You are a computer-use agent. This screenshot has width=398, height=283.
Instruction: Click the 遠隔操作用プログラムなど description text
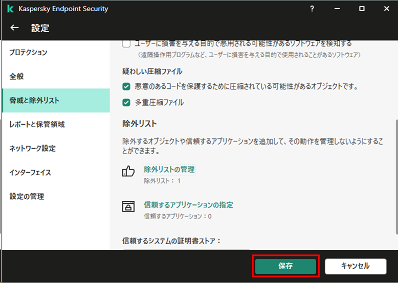(x=250, y=55)
